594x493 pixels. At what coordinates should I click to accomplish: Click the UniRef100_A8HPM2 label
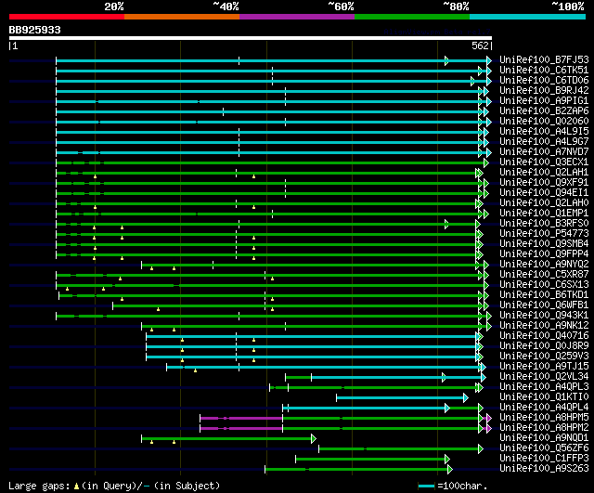tap(544, 428)
